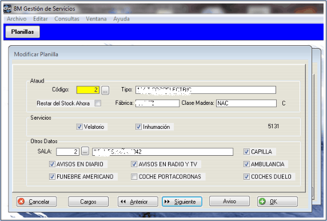This screenshot has height=221, width=327.
Task: Click the Clase Madera field containing NAC
Action: (x=246, y=103)
